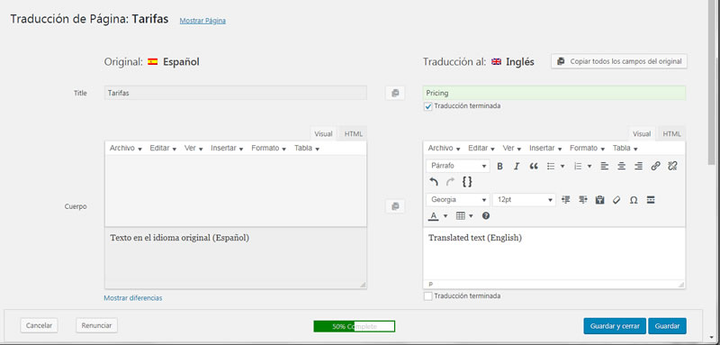720x345 pixels.
Task: Align translated text left
Action: (605, 167)
